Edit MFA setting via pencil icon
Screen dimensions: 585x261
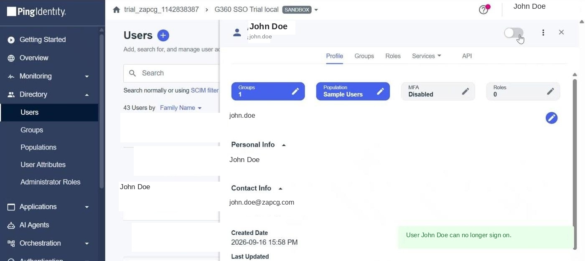[x=465, y=91]
